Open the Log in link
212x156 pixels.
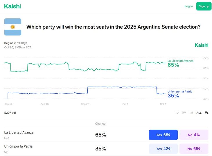point(189,6)
